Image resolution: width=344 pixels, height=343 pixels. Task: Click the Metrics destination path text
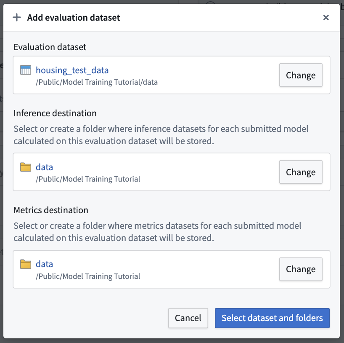click(x=88, y=276)
